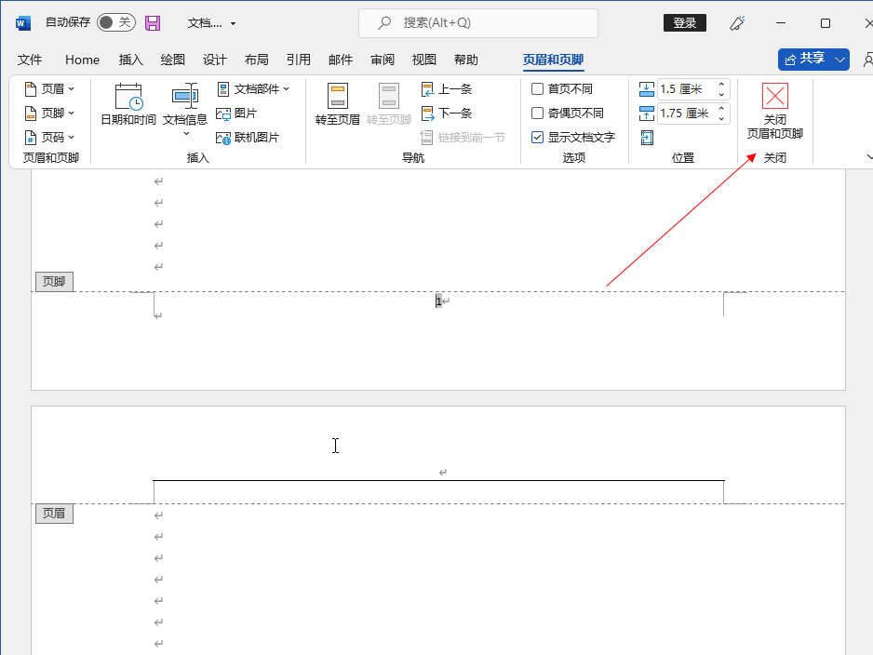
Task: Click the 文档信息 document info icon
Action: [185, 96]
